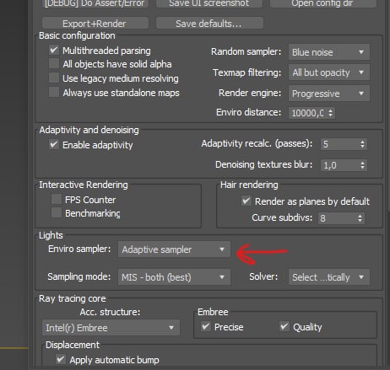Open the Solver dropdown
390x370 pixels.
pyautogui.click(x=329, y=277)
